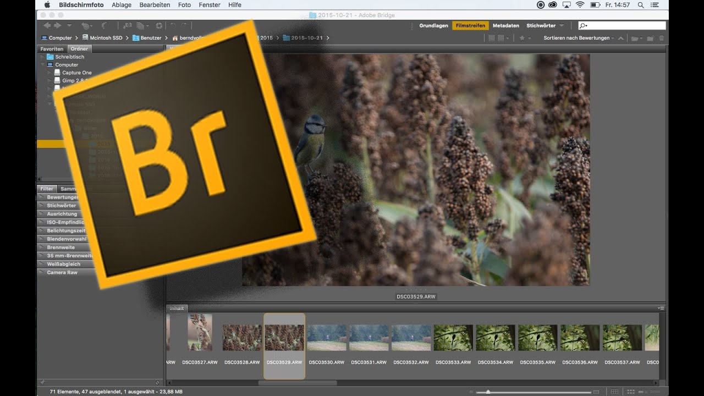Switch to the Stichwörter workspace

pos(541,26)
